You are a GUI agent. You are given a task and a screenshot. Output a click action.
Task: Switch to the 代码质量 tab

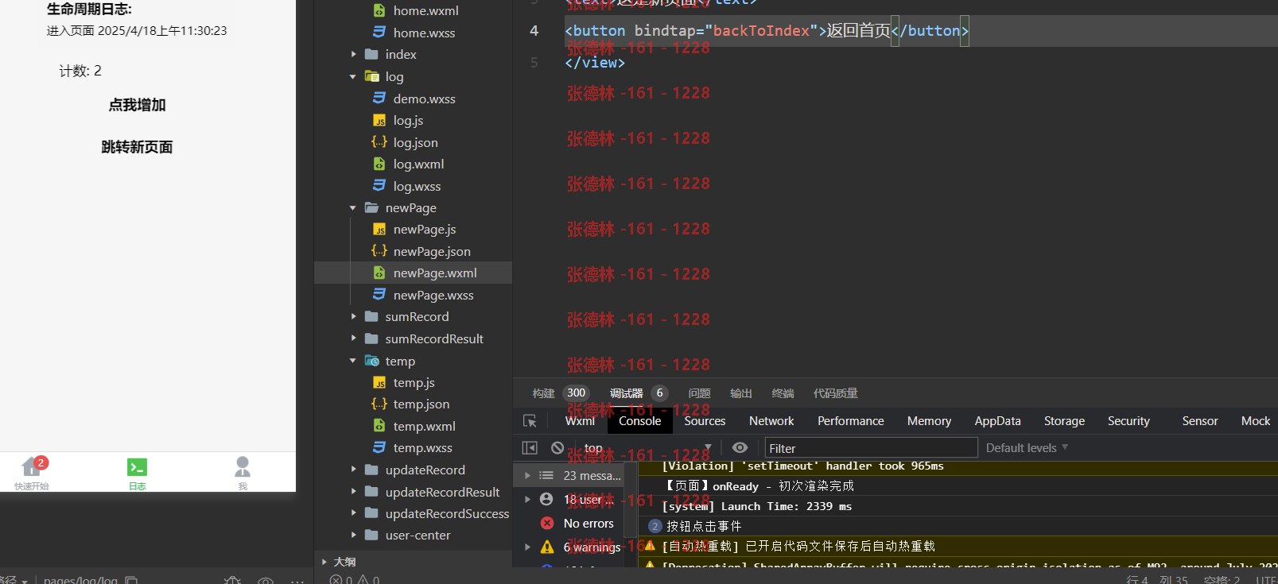coord(835,393)
